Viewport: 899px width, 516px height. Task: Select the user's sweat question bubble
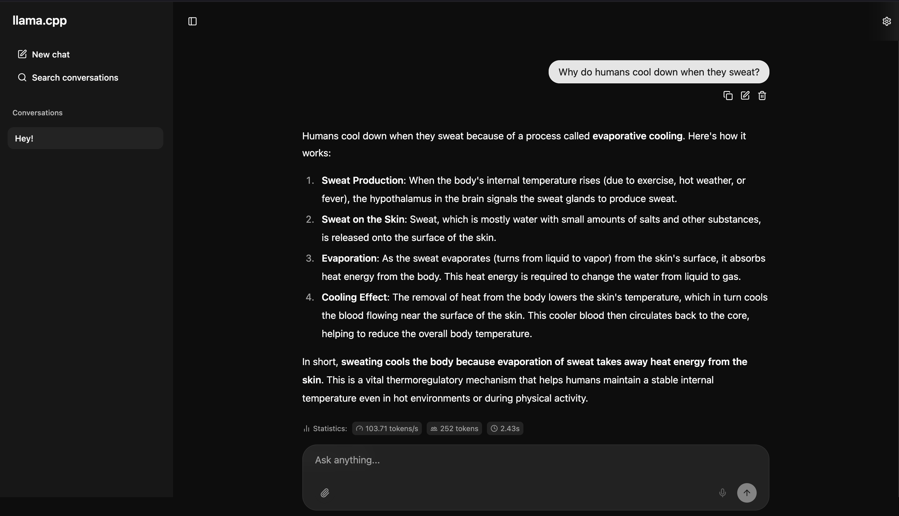pos(658,71)
